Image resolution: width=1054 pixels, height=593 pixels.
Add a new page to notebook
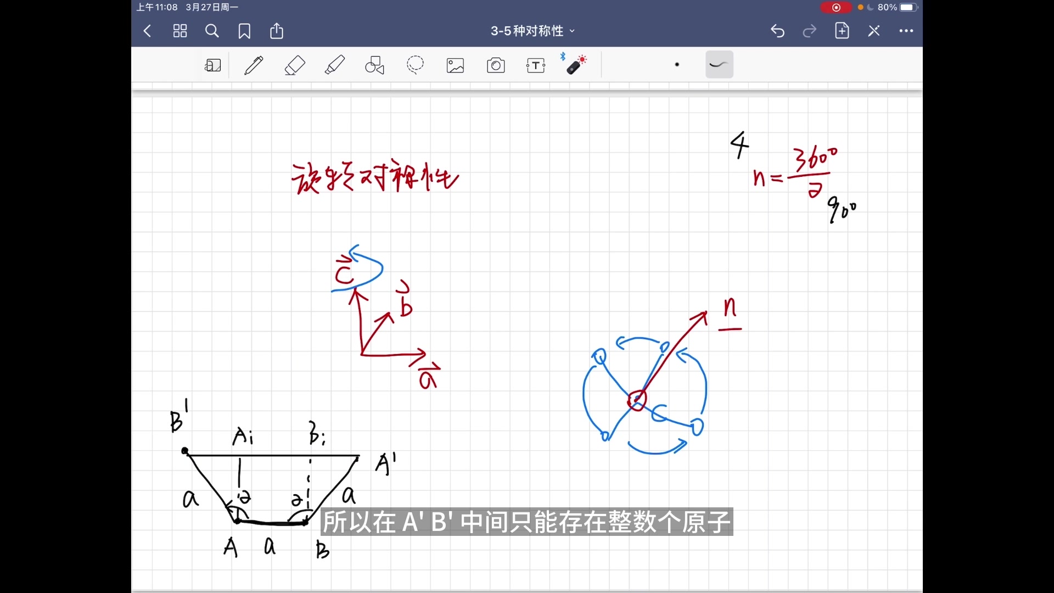click(x=842, y=31)
